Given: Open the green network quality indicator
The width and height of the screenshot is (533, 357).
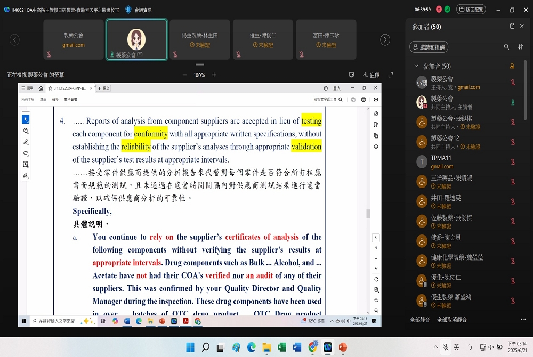Looking at the screenshot, I should tap(447, 10).
